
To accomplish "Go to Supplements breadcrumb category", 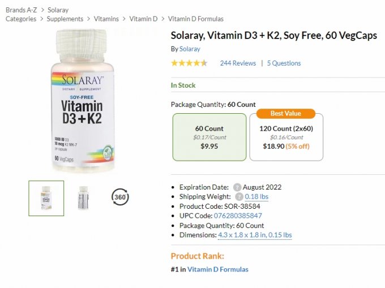I will (65, 19).
